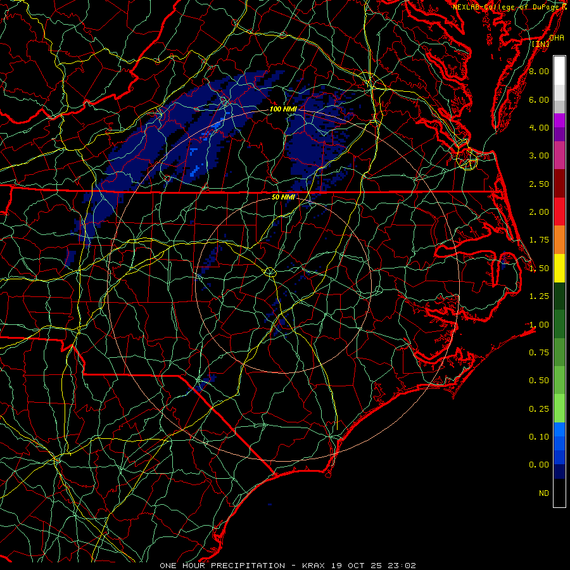Click the 50 NMI range ring label
The width and height of the screenshot is (570, 570).
(283, 197)
